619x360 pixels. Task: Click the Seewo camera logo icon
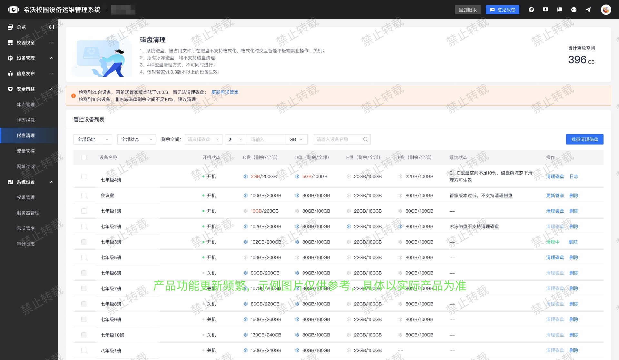point(13,10)
